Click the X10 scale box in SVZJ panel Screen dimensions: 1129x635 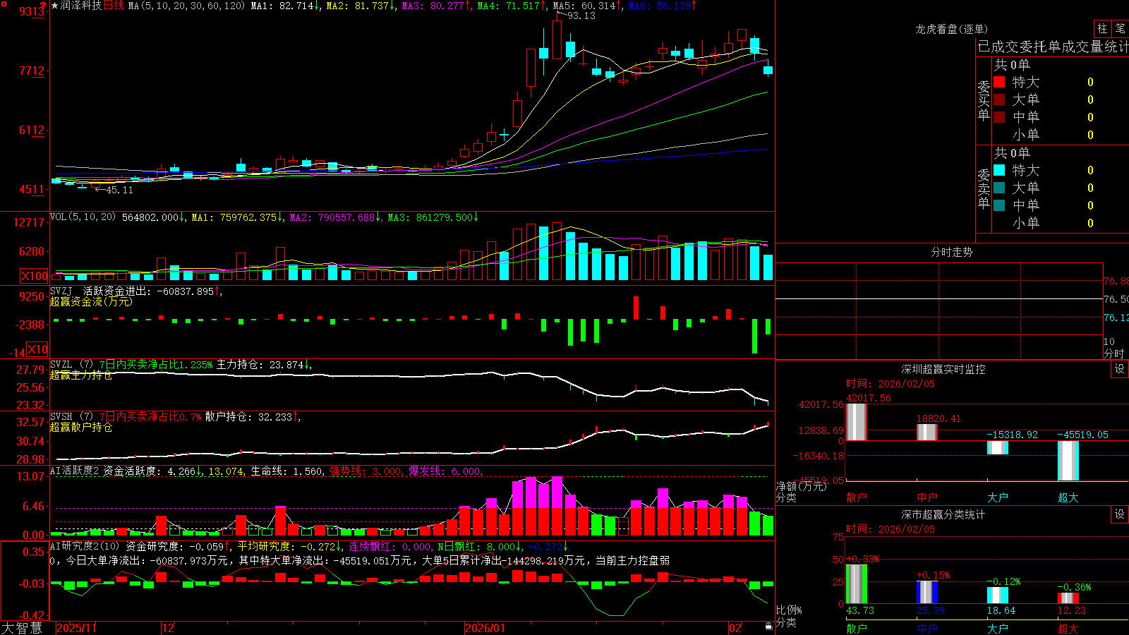[x=37, y=349]
